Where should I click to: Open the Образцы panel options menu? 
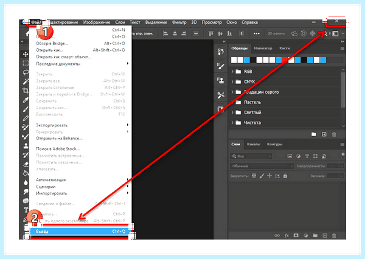pyautogui.click(x=342, y=49)
